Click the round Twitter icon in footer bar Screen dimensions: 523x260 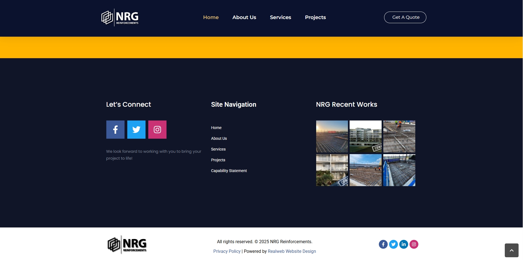(x=393, y=244)
